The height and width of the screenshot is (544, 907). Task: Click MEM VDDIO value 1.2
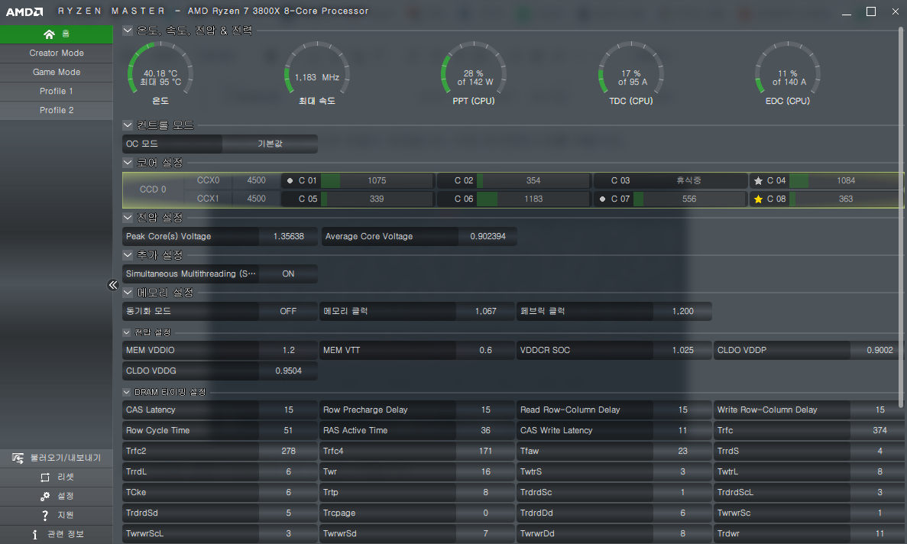[x=288, y=351]
